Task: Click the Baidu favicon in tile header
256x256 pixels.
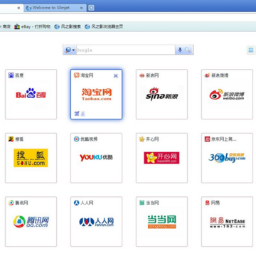Action: click(11, 75)
